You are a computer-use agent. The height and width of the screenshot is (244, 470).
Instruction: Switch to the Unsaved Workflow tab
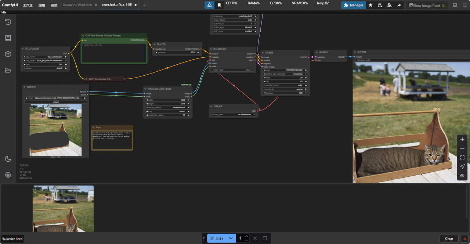(x=77, y=5)
